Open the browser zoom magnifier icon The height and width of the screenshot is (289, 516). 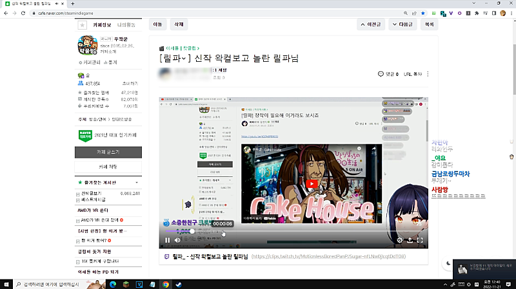tap(406, 13)
